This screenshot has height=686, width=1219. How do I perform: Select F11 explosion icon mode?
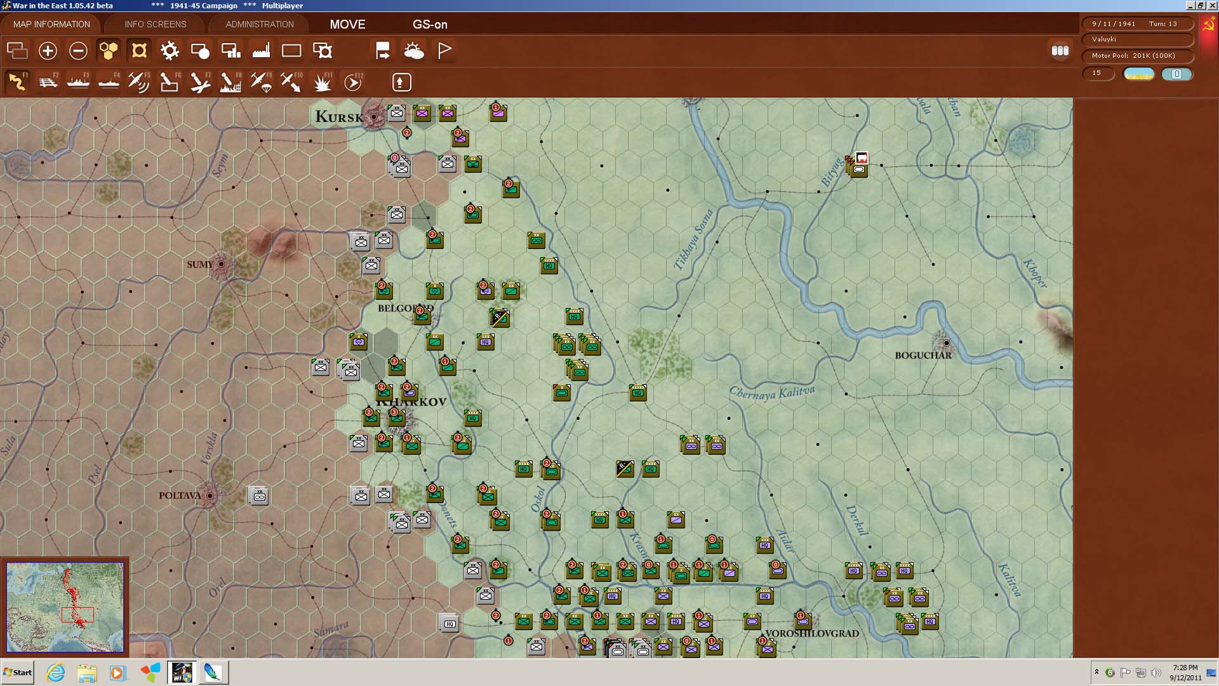point(323,82)
